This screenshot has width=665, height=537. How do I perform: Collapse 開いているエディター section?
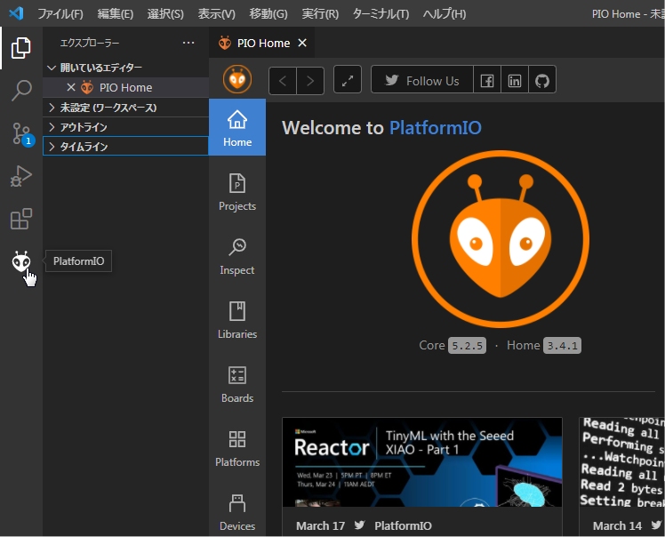click(126, 68)
